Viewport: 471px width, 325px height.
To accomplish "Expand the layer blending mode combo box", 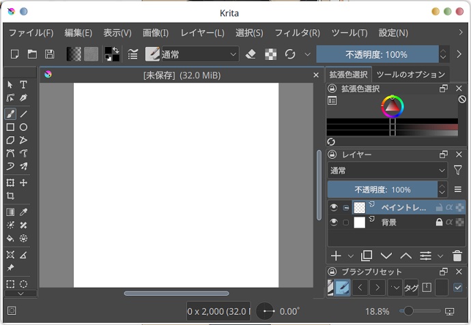I will pyautogui.click(x=387, y=170).
